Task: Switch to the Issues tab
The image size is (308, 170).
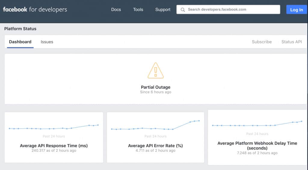Action: coord(47,42)
